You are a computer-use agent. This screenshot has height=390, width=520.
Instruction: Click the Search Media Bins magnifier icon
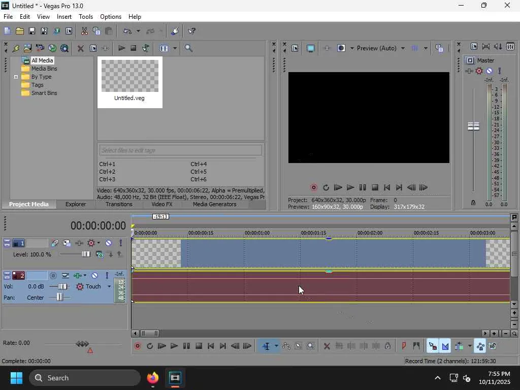188,48
